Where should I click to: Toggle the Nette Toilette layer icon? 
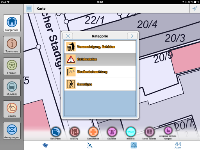[149, 132]
